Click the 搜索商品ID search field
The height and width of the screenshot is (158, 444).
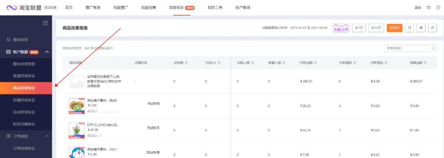pyautogui.click(x=410, y=48)
